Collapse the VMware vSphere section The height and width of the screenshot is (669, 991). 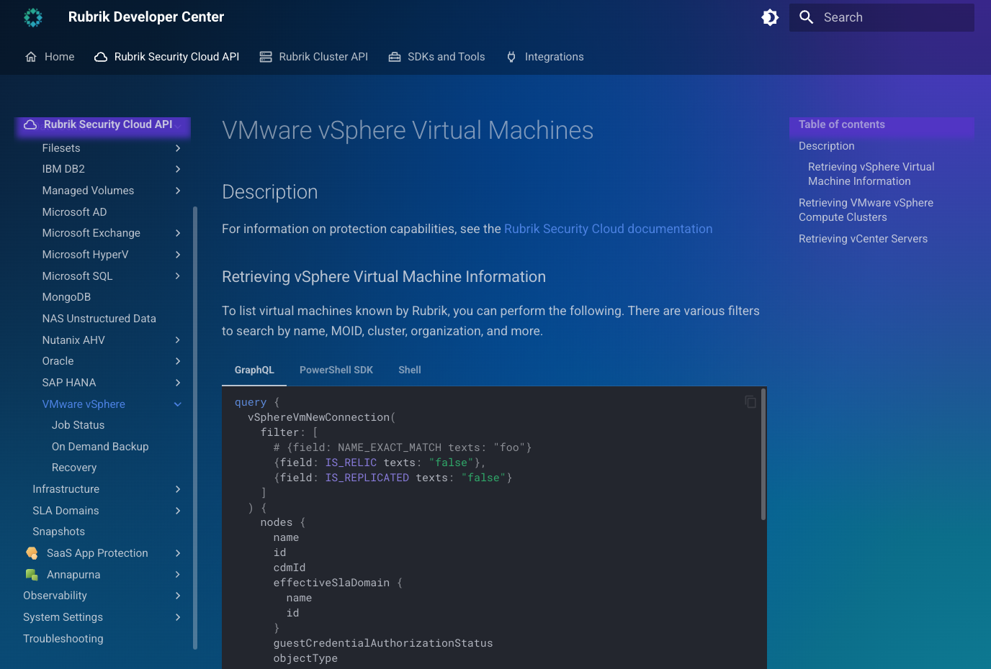coord(178,404)
